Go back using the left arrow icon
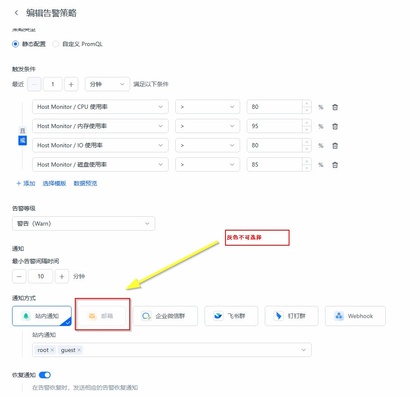 point(16,13)
